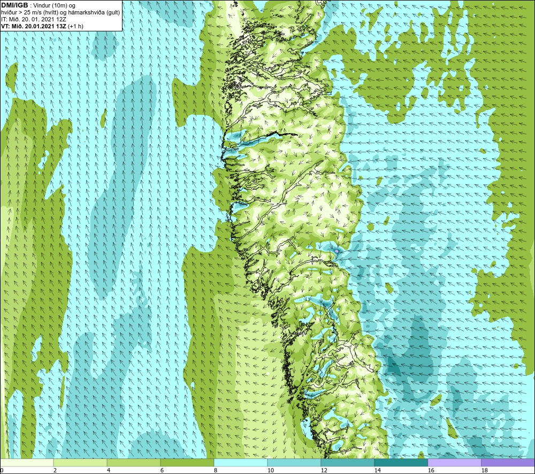The height and width of the screenshot is (474, 535).
Task: Click the 0–2 m/s palest color swatch
Action: click(x=27, y=462)
